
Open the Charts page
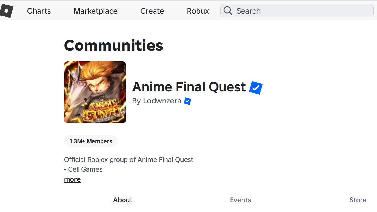39,11
